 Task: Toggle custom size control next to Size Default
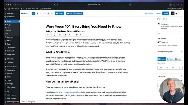pos(181,64)
